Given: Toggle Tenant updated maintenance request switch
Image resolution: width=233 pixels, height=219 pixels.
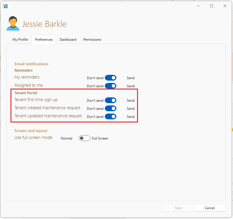Looking at the screenshot, I should [111, 117].
